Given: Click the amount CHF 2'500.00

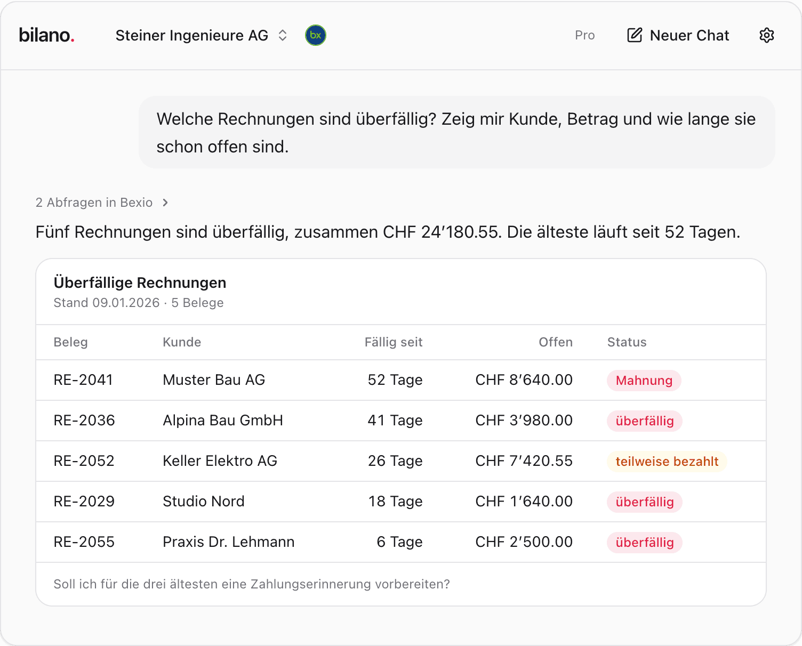Looking at the screenshot, I should (524, 542).
